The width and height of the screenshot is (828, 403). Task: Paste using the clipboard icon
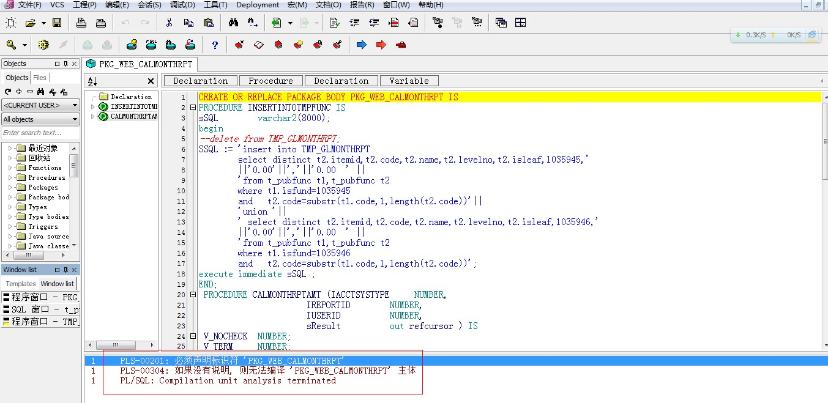point(208,23)
